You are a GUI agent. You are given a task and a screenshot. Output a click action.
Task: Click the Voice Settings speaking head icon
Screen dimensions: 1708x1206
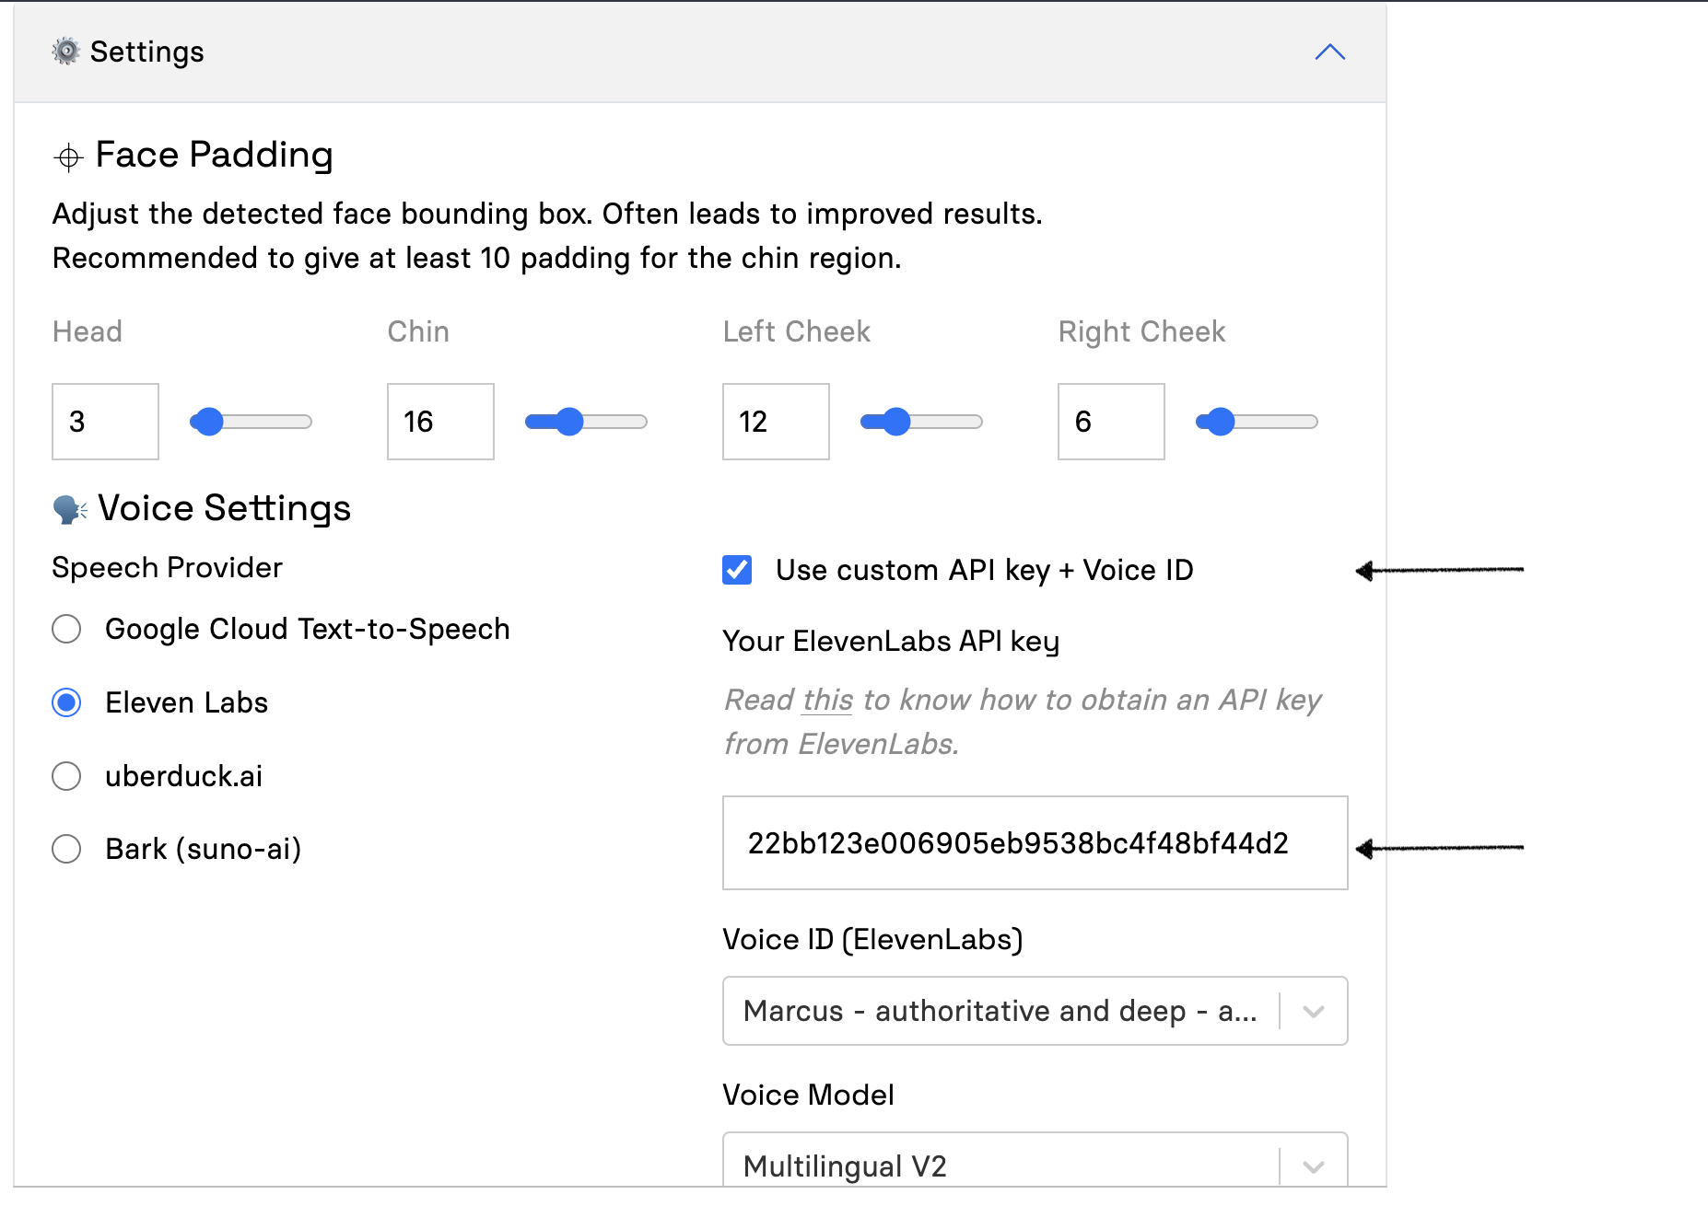pyautogui.click(x=70, y=508)
